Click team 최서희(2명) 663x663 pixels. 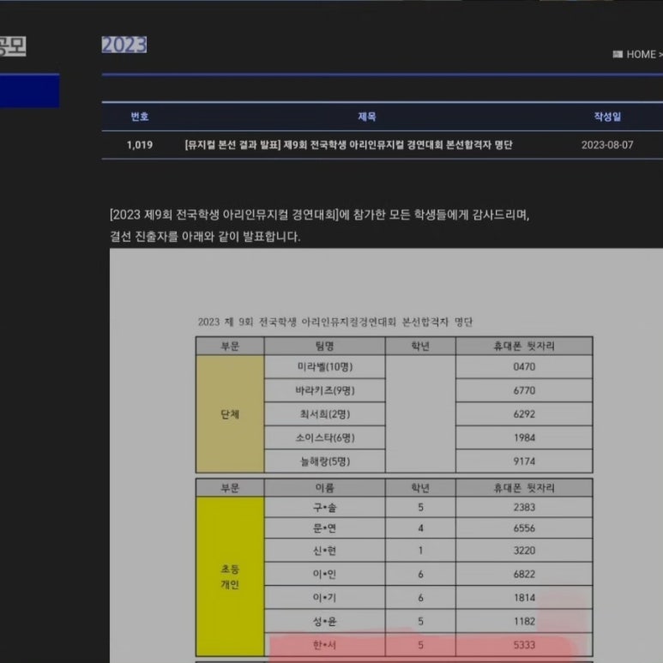tap(325, 414)
